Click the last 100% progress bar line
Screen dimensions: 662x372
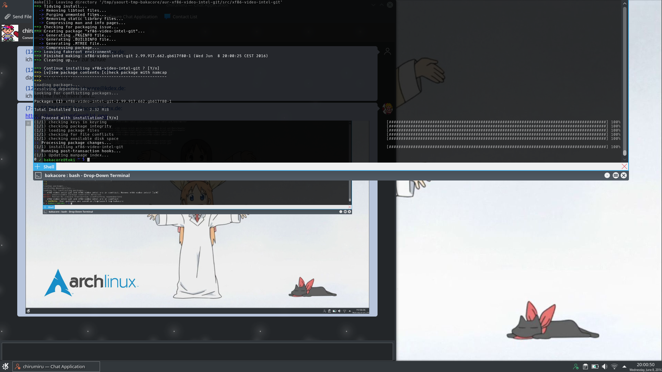[x=503, y=147]
